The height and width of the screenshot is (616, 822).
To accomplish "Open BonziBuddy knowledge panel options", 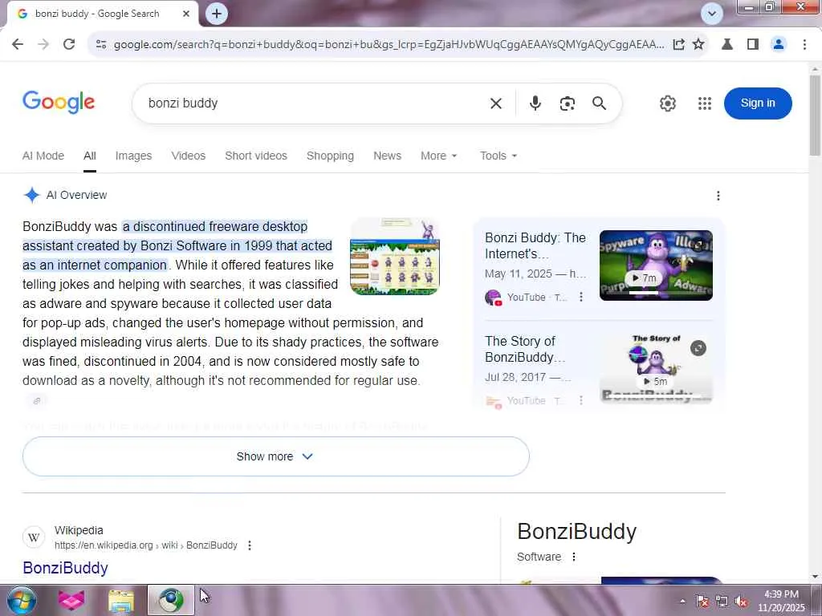I will pos(573,557).
